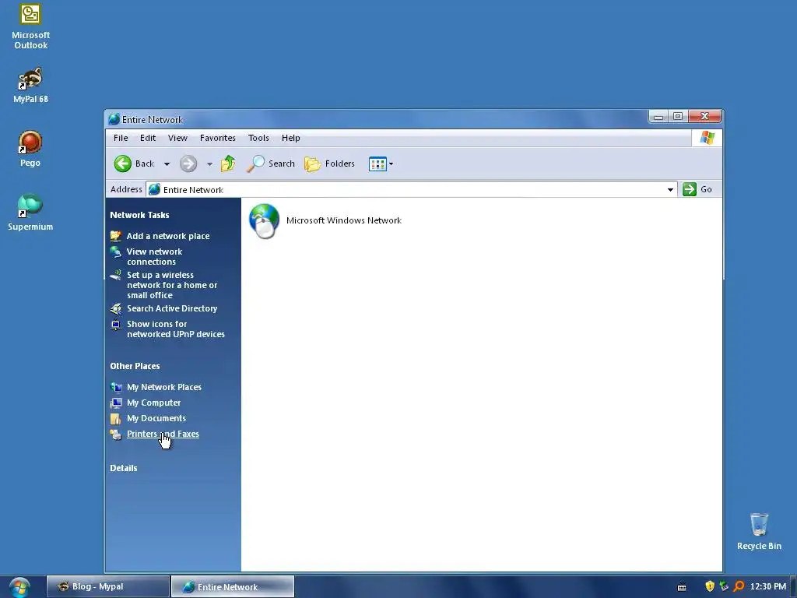Image resolution: width=797 pixels, height=598 pixels.
Task: Expand the Address bar dropdown
Action: [670, 190]
